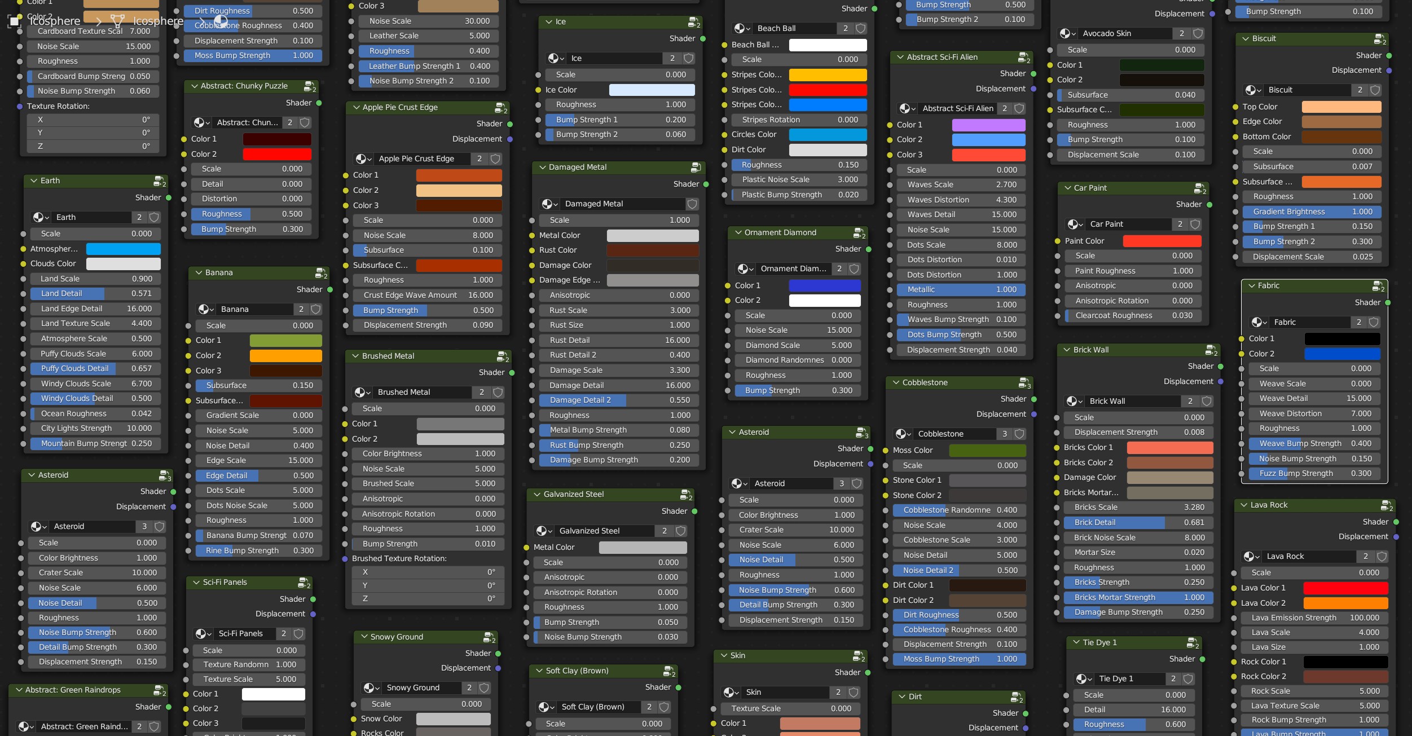Image resolution: width=1412 pixels, height=736 pixels.
Task: Select second Icosphere breadcrumb in header
Action: pyautogui.click(x=158, y=21)
